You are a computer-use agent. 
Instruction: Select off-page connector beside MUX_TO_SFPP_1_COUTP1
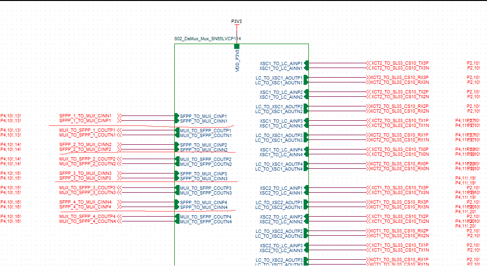point(120,130)
